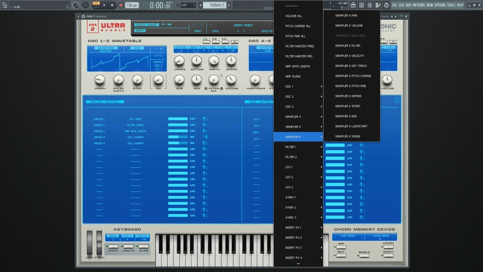Open the FILE menu

click(395, 5)
